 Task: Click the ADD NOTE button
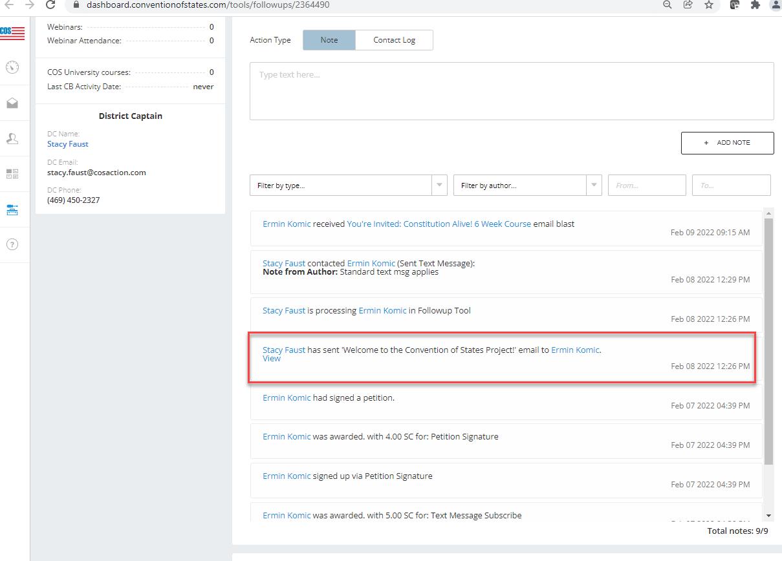pos(727,143)
